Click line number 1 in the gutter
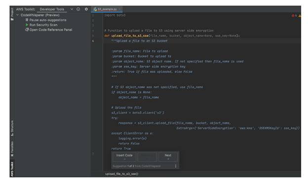Screen dimensions: 308x183 [x=93, y=15]
